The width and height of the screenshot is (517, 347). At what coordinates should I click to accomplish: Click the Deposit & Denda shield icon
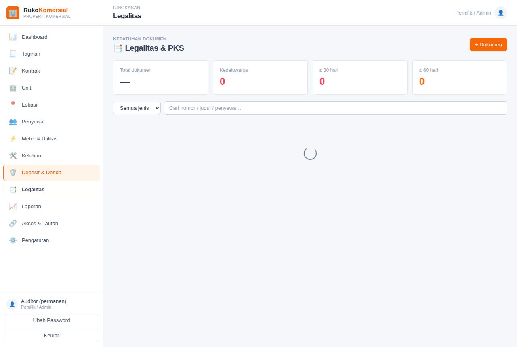tap(13, 173)
